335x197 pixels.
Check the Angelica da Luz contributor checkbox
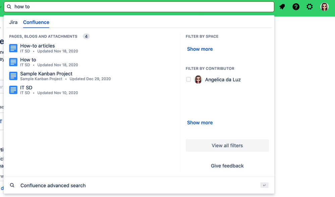(x=188, y=79)
